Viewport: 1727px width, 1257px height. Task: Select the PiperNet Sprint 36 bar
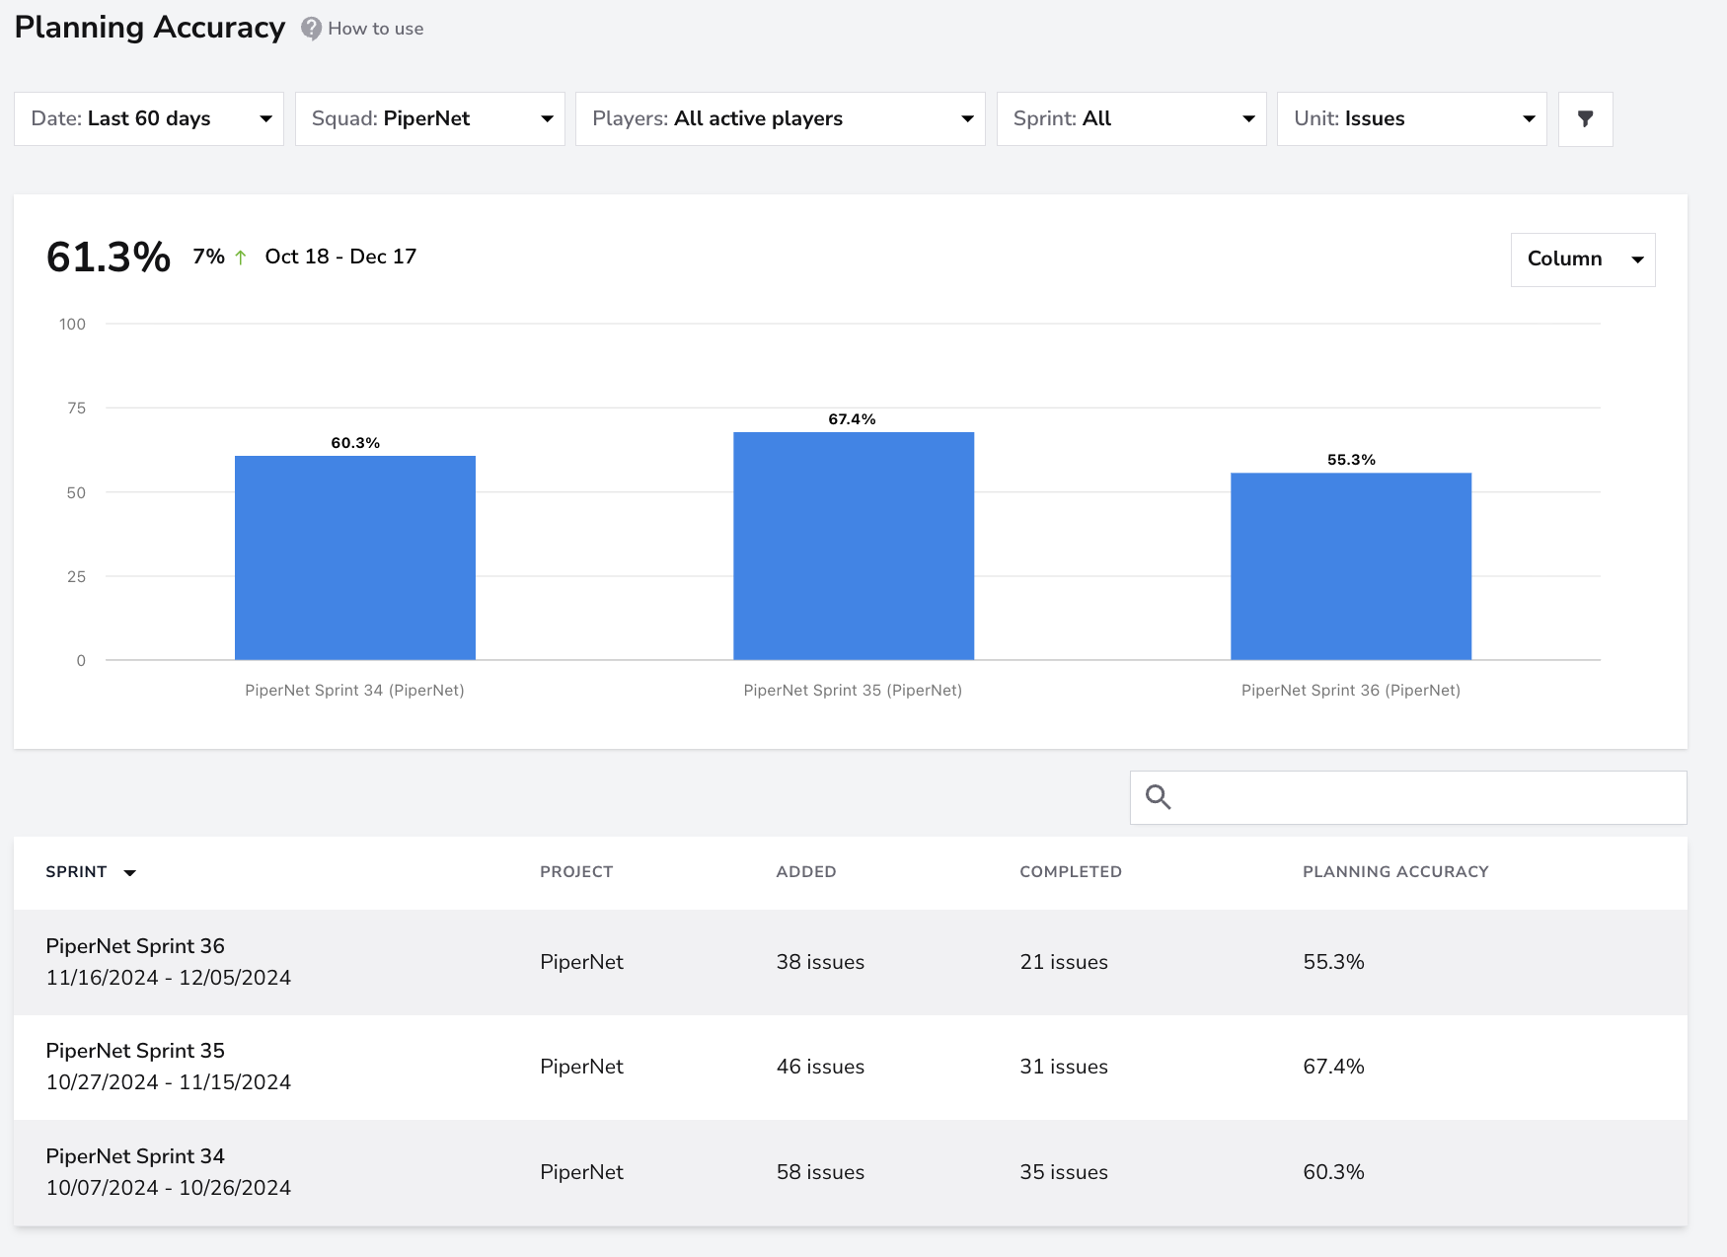(1351, 566)
